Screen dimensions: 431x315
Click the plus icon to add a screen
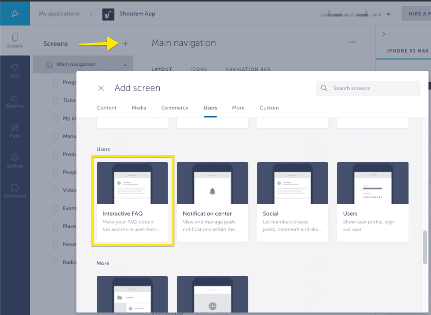tap(125, 43)
